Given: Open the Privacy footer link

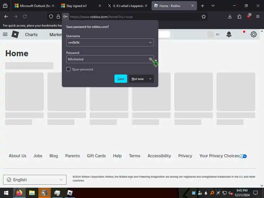Looking at the screenshot, I should [x=185, y=156].
